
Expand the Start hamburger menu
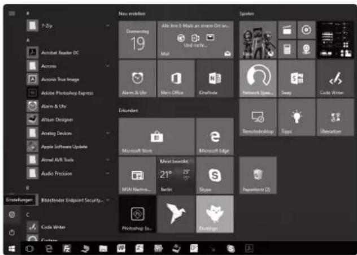point(12,14)
